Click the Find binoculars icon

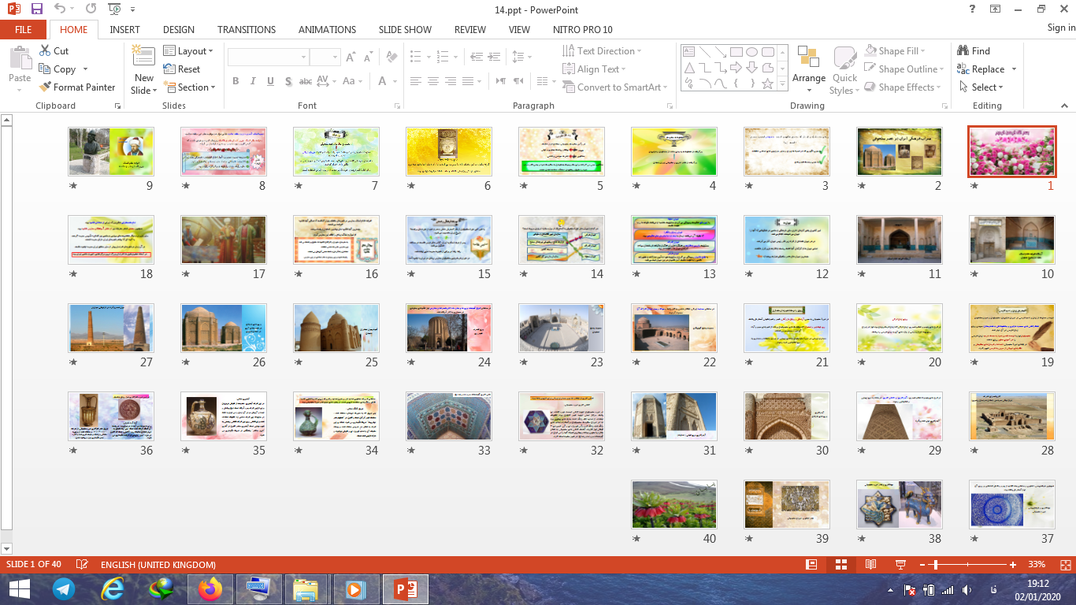pyautogui.click(x=963, y=50)
